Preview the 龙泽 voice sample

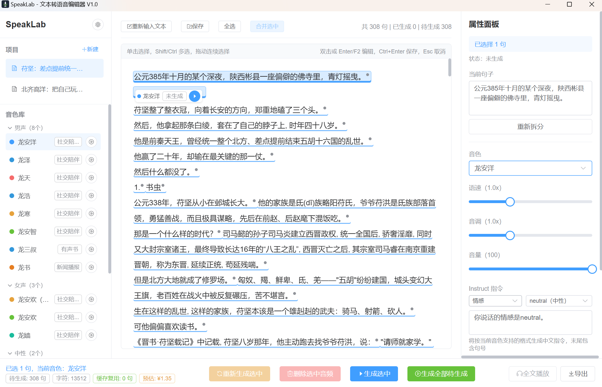click(91, 160)
